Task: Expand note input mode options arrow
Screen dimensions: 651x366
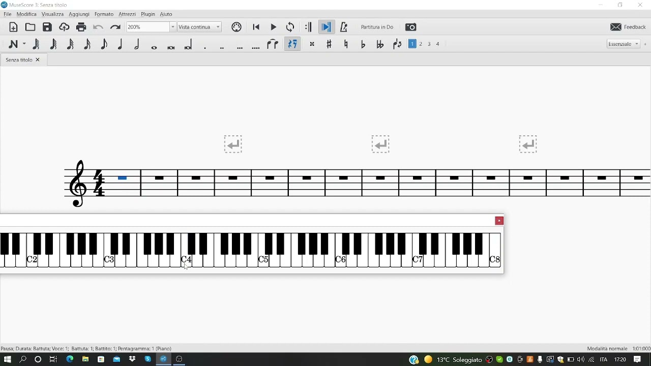Action: pos(24,45)
